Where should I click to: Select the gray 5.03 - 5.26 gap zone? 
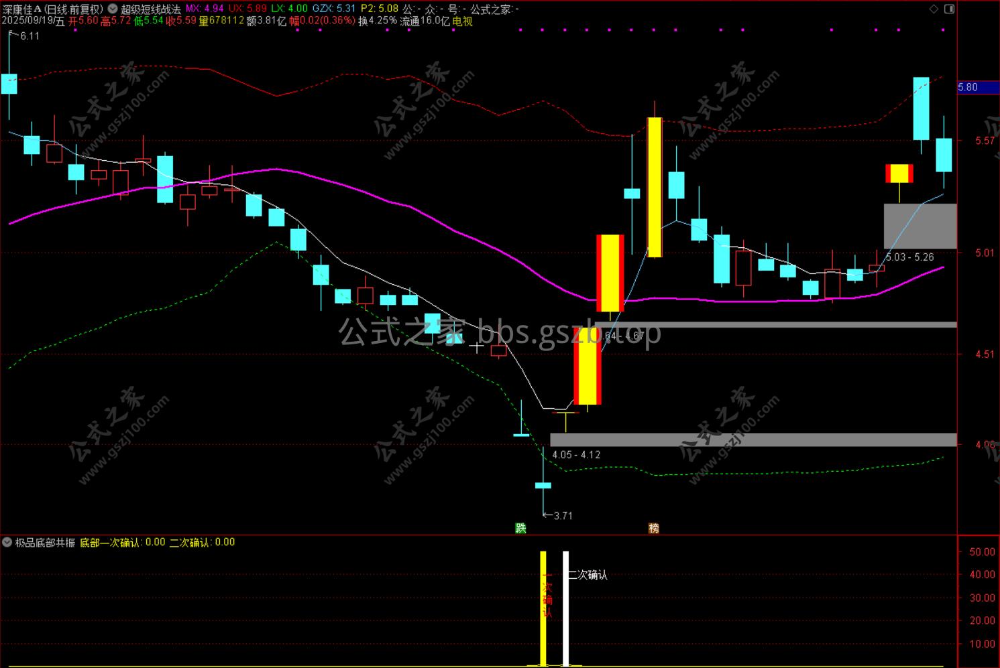click(920, 226)
